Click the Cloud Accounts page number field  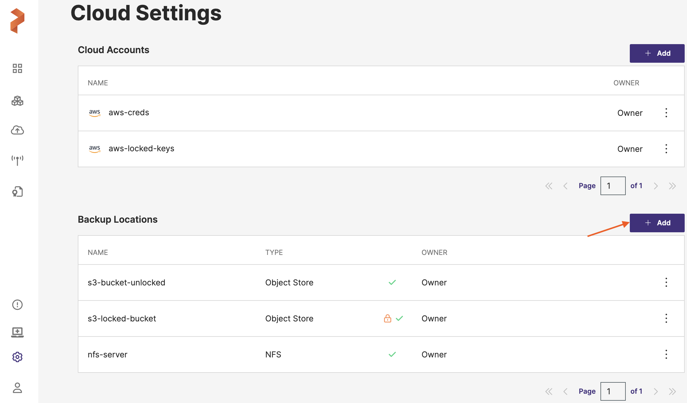pyautogui.click(x=613, y=186)
